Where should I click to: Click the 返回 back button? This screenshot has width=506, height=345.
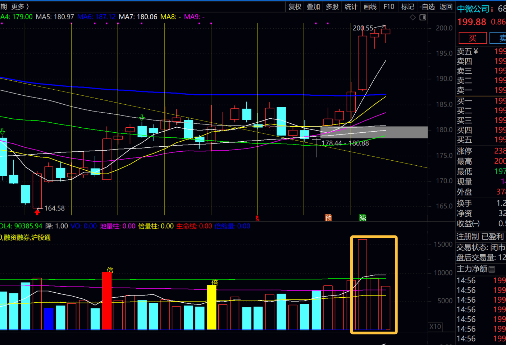point(446,6)
